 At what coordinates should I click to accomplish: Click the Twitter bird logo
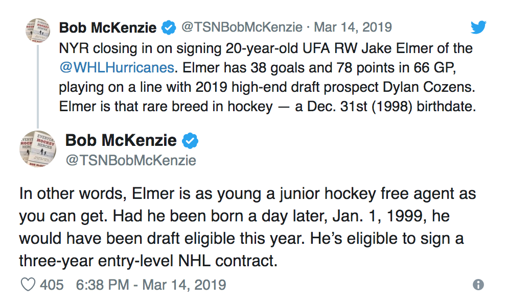[478, 27]
